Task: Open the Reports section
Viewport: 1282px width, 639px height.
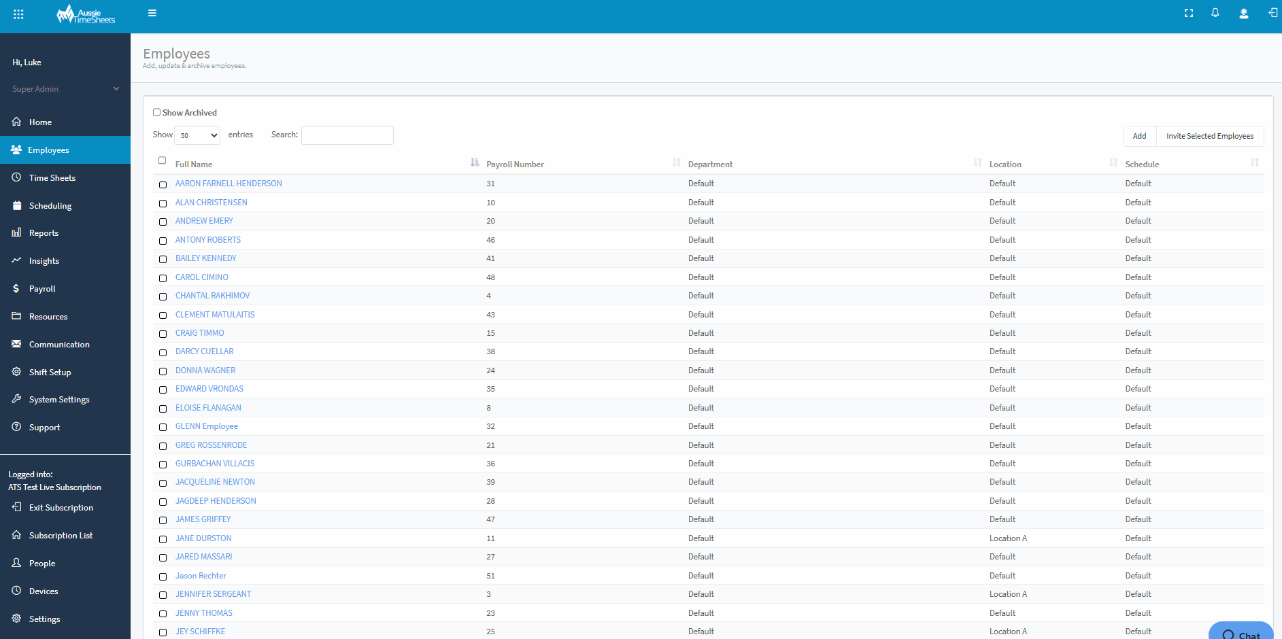Action: pos(44,232)
